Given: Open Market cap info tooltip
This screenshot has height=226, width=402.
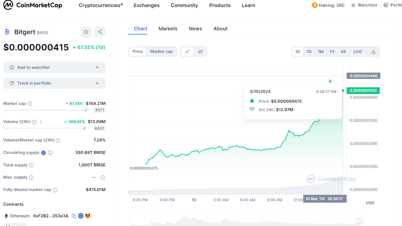Looking at the screenshot, I should coord(30,104).
